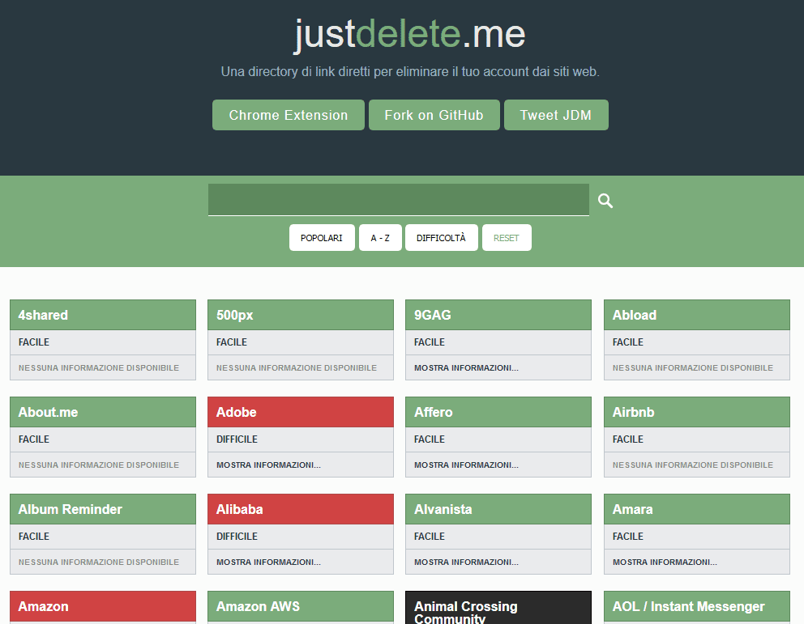The width and height of the screenshot is (804, 624).
Task: Click the justdelete.me site logo
Action: (x=409, y=34)
